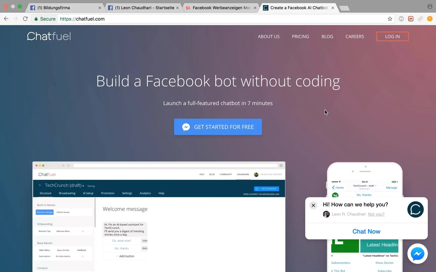Click GET STARTED FOR FREE
436x272 pixels.
218,127
